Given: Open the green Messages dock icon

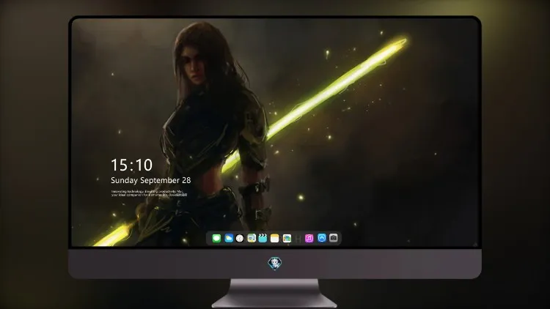Looking at the screenshot, I should (216, 238).
